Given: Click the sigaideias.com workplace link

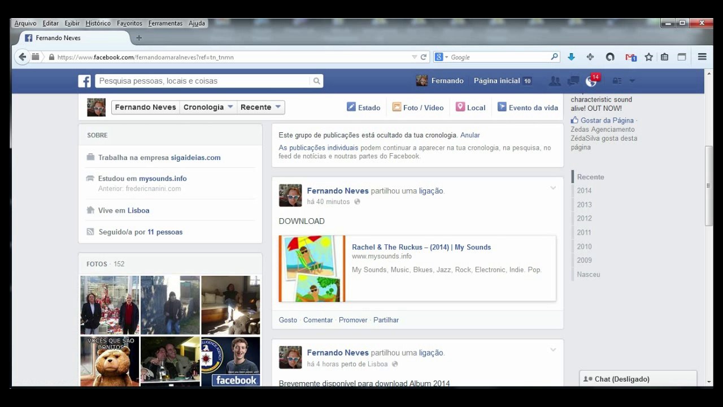Looking at the screenshot, I should pos(195,158).
